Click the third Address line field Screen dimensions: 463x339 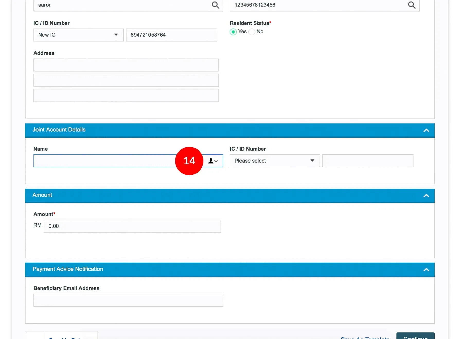point(126,96)
